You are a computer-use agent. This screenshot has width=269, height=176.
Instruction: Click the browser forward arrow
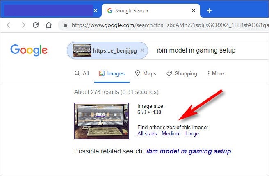click(x=23, y=25)
